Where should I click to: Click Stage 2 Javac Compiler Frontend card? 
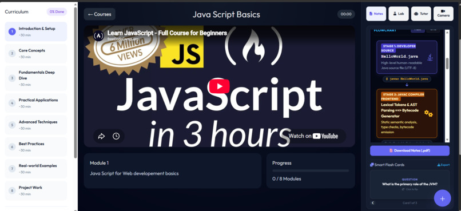(x=407, y=113)
